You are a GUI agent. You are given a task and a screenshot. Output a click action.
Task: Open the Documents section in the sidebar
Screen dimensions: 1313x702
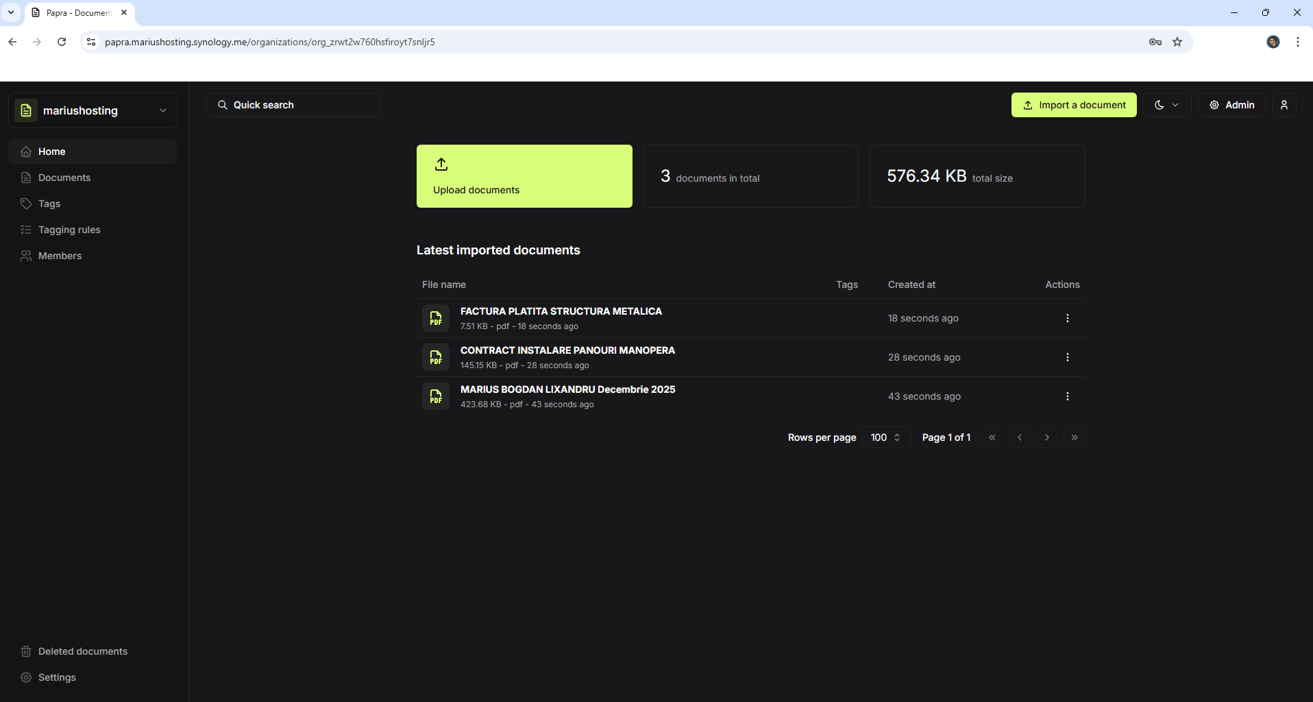64,177
